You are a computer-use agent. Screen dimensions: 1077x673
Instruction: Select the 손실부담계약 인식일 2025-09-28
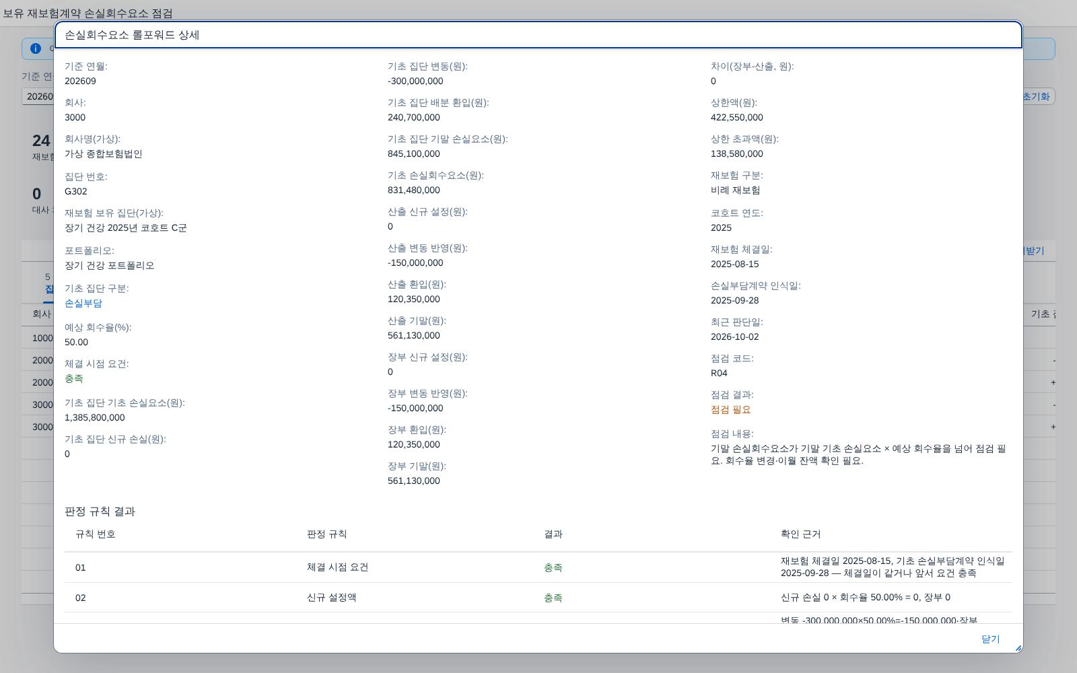(x=735, y=300)
